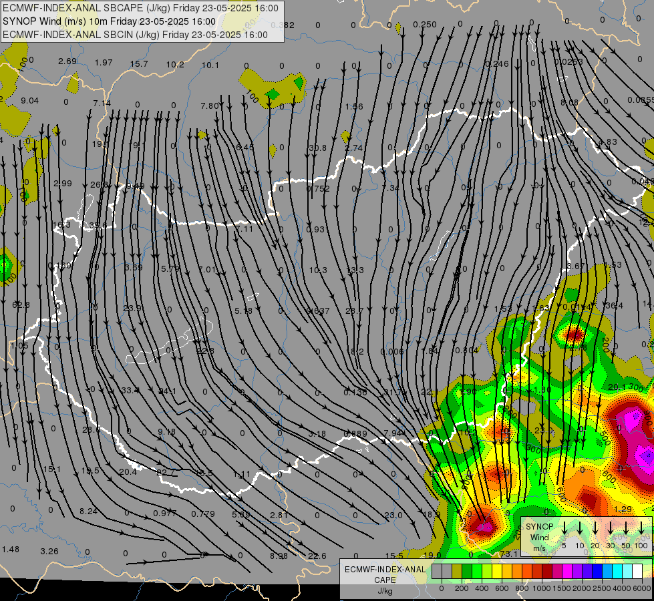
Task: Click the 'ECMWF-INDEX-ANAL SBCAPE' title line
Action: (x=140, y=8)
